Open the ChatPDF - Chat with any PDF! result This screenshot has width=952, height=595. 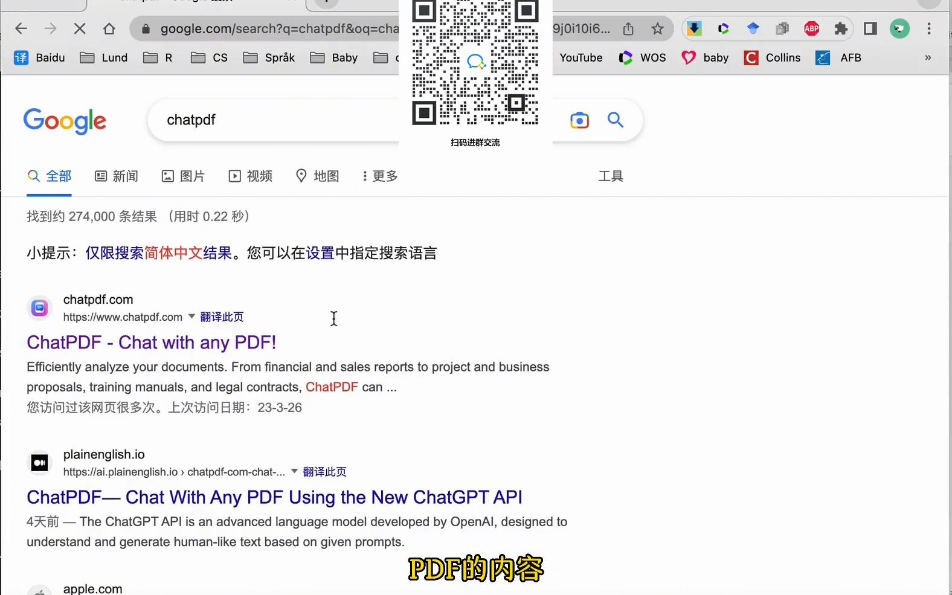click(x=152, y=343)
